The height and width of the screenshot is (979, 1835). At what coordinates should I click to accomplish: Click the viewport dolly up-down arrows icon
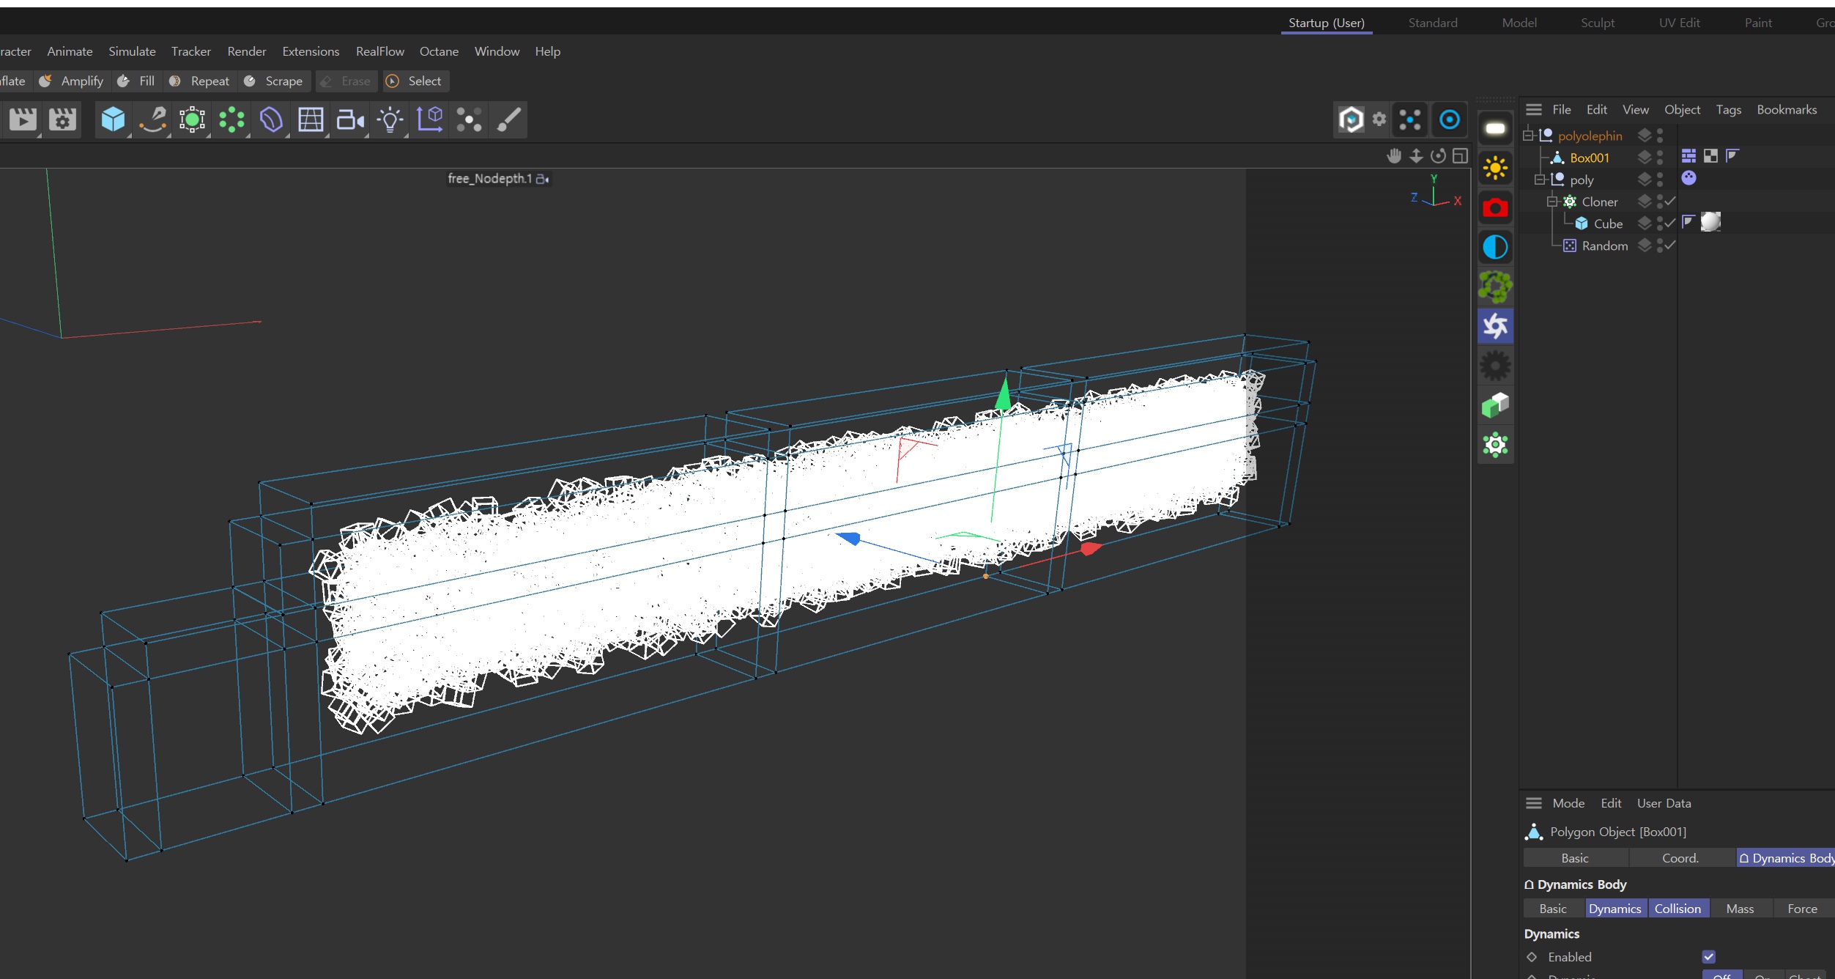pos(1416,155)
